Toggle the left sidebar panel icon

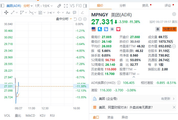point(2,6)
